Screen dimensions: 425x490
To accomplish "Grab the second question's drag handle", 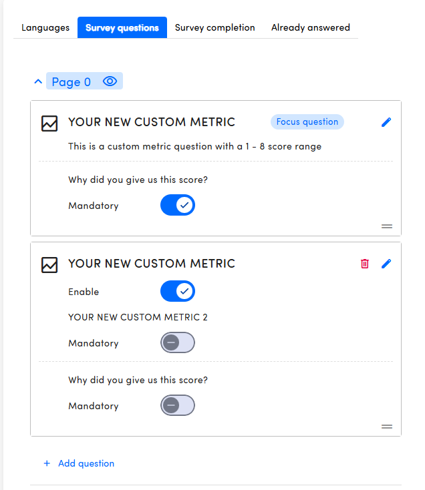I will pos(387,427).
